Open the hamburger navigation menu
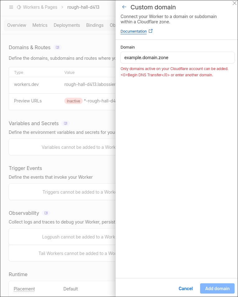The image size is (238, 297). 11,7
